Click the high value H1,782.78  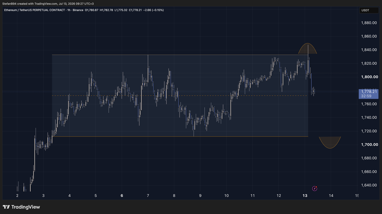106,10
